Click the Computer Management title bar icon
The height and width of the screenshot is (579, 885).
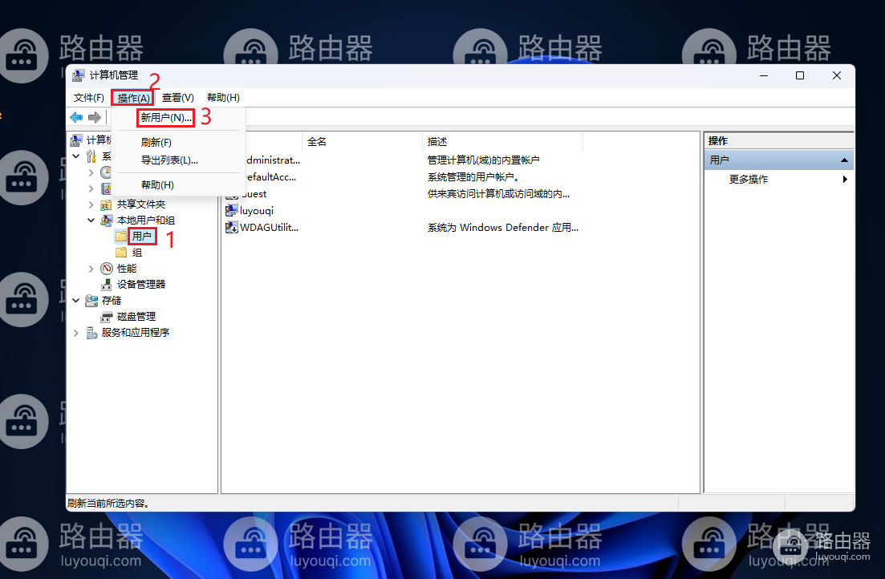pyautogui.click(x=79, y=75)
